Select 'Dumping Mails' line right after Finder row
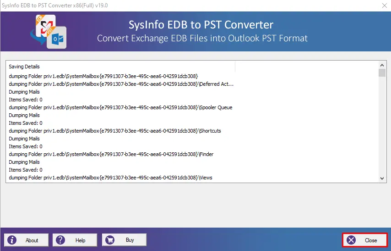This screenshot has height=251, width=391. tap(24, 162)
